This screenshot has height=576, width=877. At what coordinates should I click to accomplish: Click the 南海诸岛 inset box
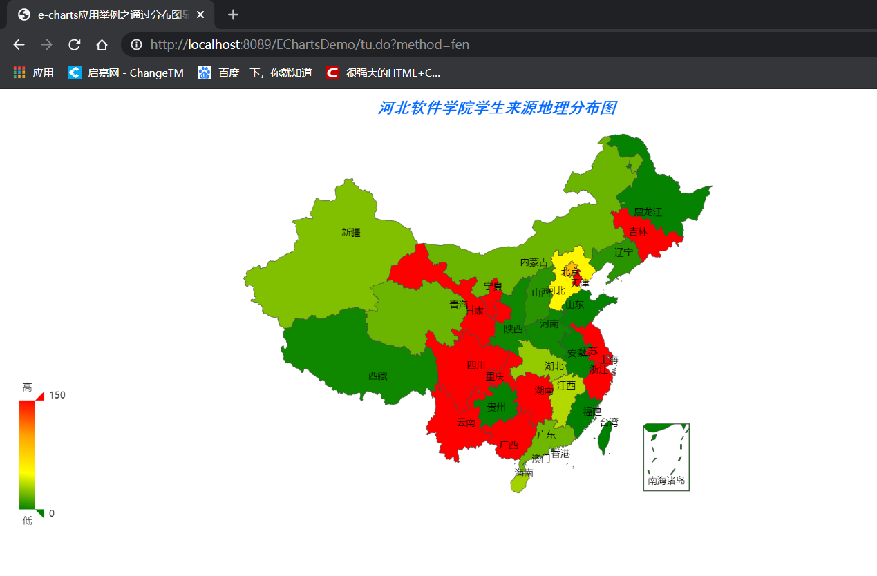tap(666, 457)
